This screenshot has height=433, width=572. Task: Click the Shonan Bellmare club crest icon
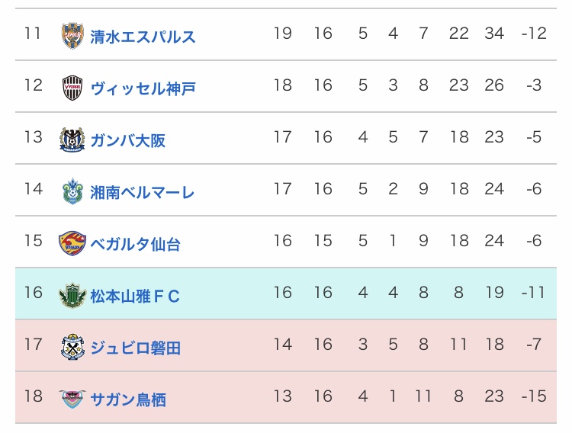pos(72,191)
